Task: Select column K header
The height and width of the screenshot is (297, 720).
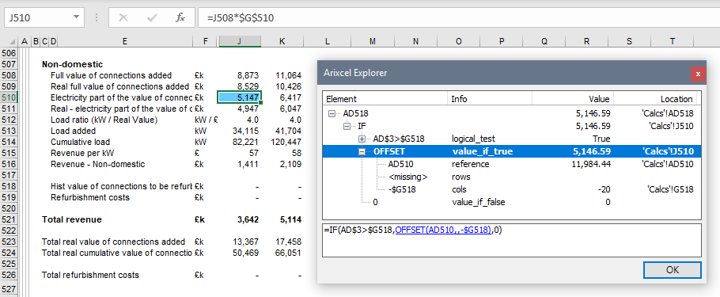Action: tap(282, 41)
